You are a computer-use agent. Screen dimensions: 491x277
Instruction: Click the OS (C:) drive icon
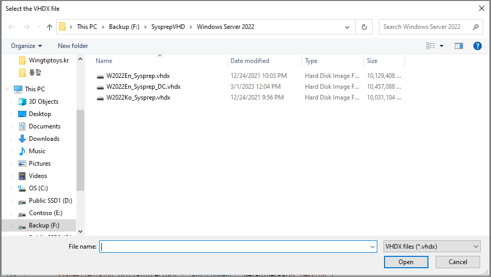[22, 188]
